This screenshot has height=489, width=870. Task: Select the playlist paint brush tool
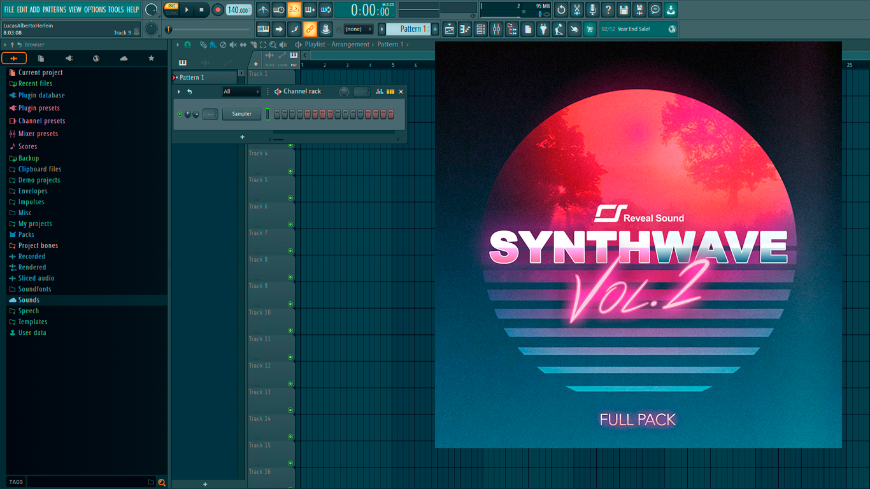click(213, 45)
